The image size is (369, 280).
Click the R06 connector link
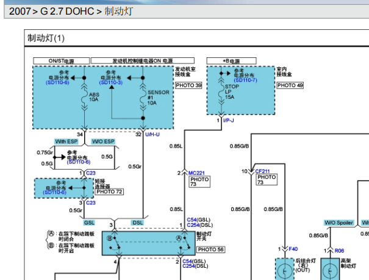tap(339, 251)
